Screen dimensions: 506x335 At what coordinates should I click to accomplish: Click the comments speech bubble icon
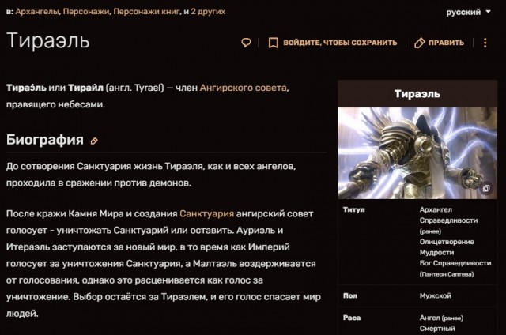[246, 43]
